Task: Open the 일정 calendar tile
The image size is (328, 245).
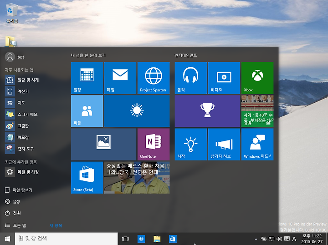Action: (87, 78)
